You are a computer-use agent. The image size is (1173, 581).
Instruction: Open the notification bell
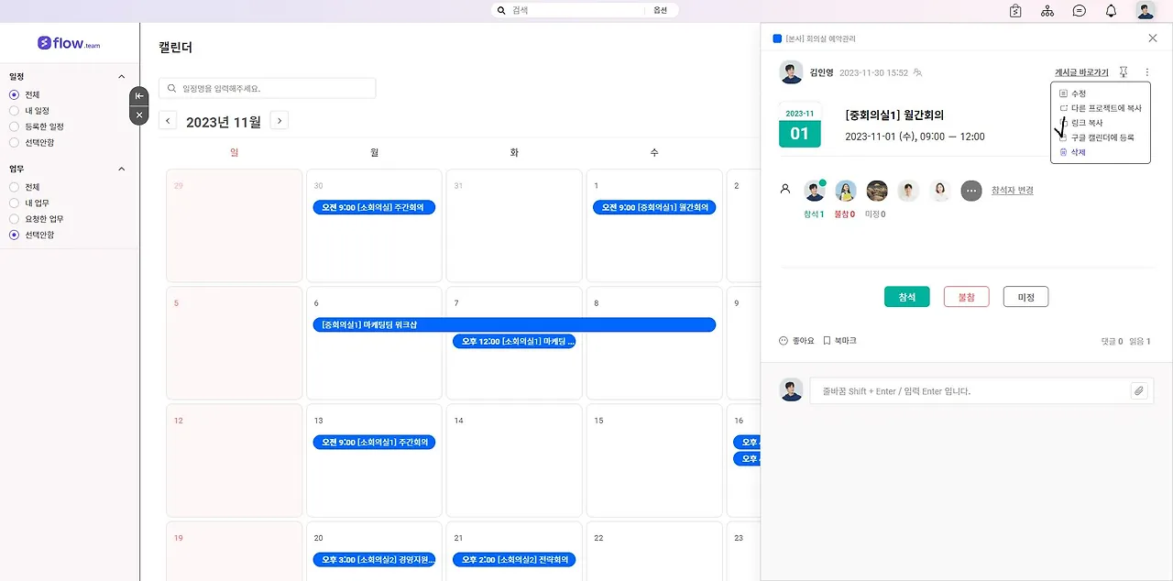[1111, 11]
